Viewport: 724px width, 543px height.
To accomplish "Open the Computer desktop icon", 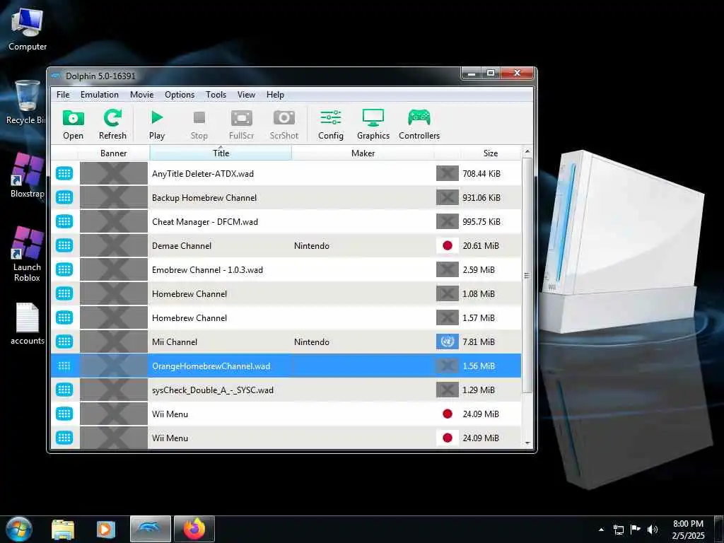I will click(28, 29).
